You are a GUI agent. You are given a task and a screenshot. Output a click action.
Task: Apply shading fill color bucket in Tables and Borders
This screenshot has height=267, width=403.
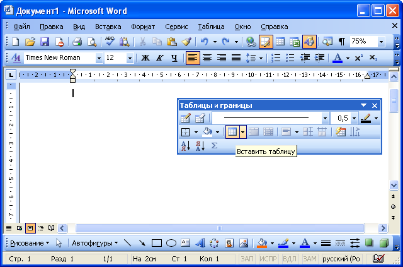pos(207,132)
